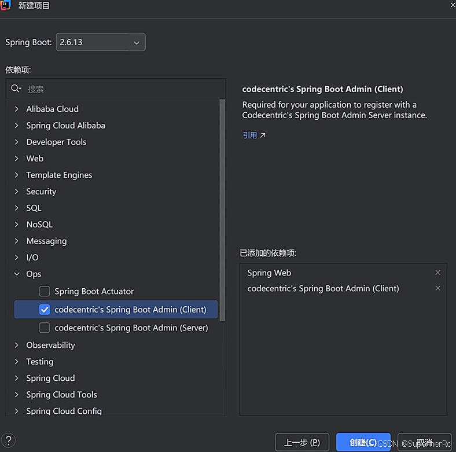
Task: Expand the I/O category
Action: pyautogui.click(x=17, y=258)
